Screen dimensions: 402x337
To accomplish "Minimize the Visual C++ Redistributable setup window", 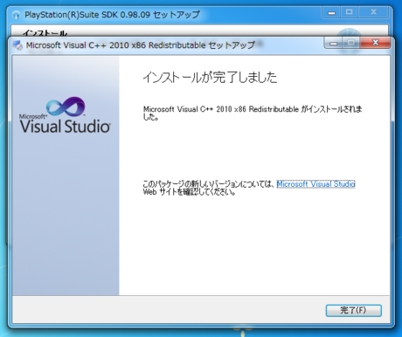I will [x=333, y=43].
